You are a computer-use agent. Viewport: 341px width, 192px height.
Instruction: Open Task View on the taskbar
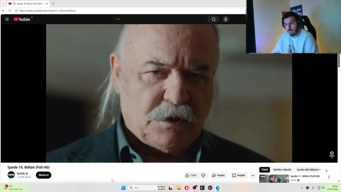170,188
